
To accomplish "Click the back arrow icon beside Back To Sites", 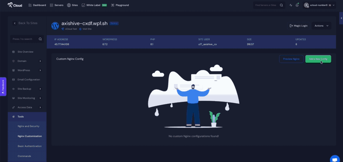I will (15, 23).
